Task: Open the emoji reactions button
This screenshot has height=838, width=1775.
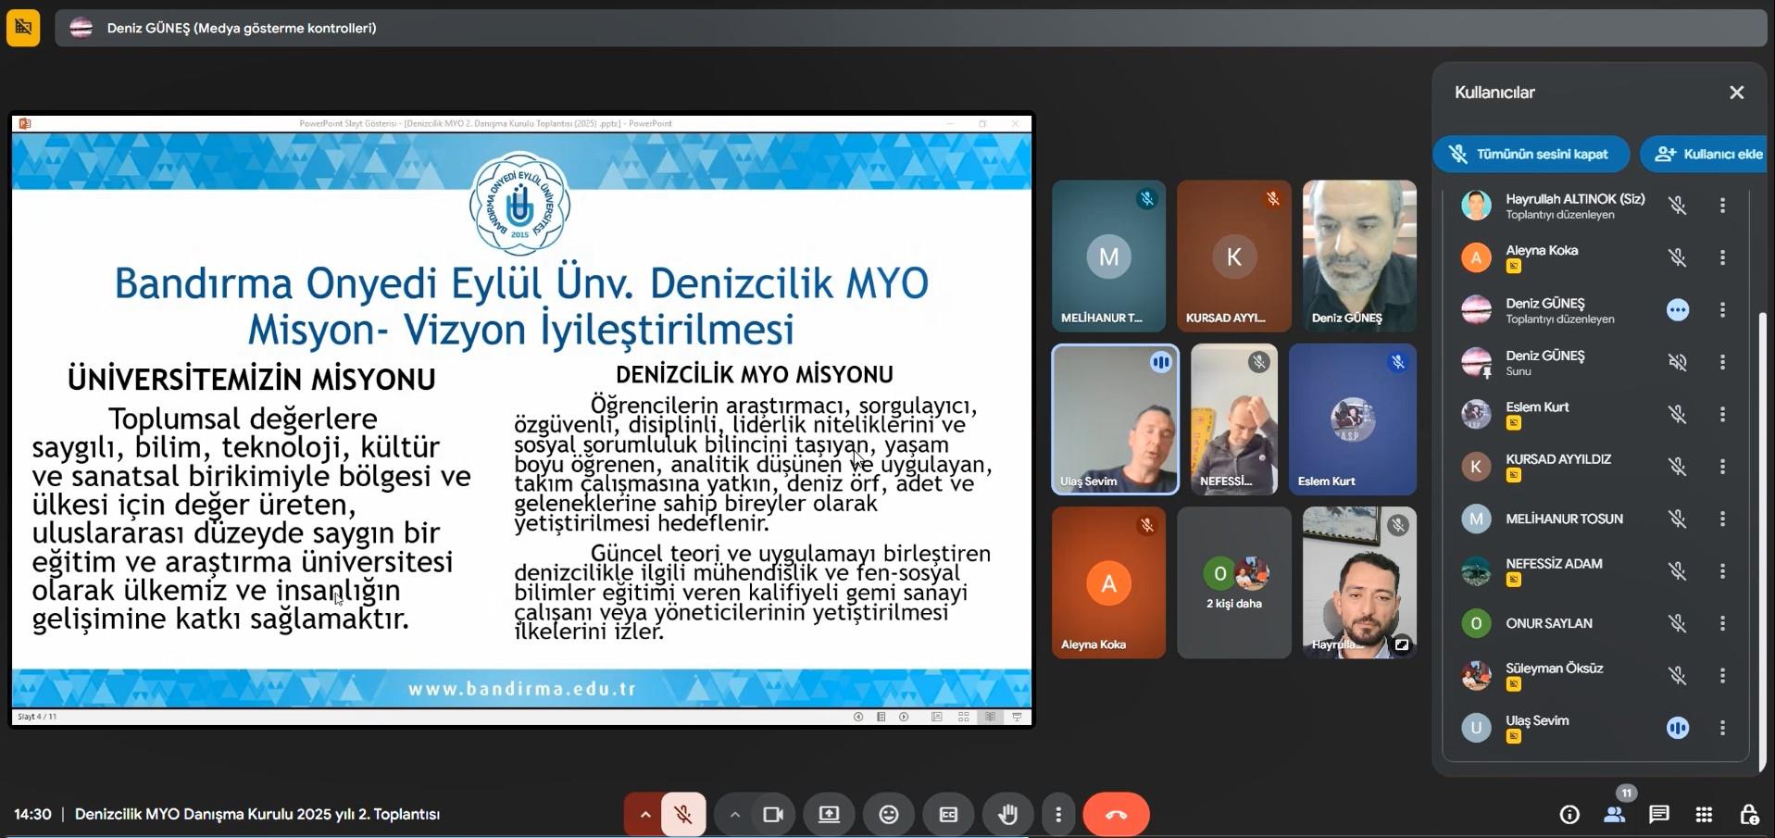Action: pyautogui.click(x=888, y=814)
